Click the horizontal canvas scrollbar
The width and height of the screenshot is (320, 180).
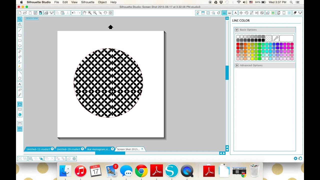[x=110, y=153]
